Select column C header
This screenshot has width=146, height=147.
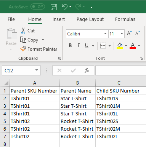[119, 83]
